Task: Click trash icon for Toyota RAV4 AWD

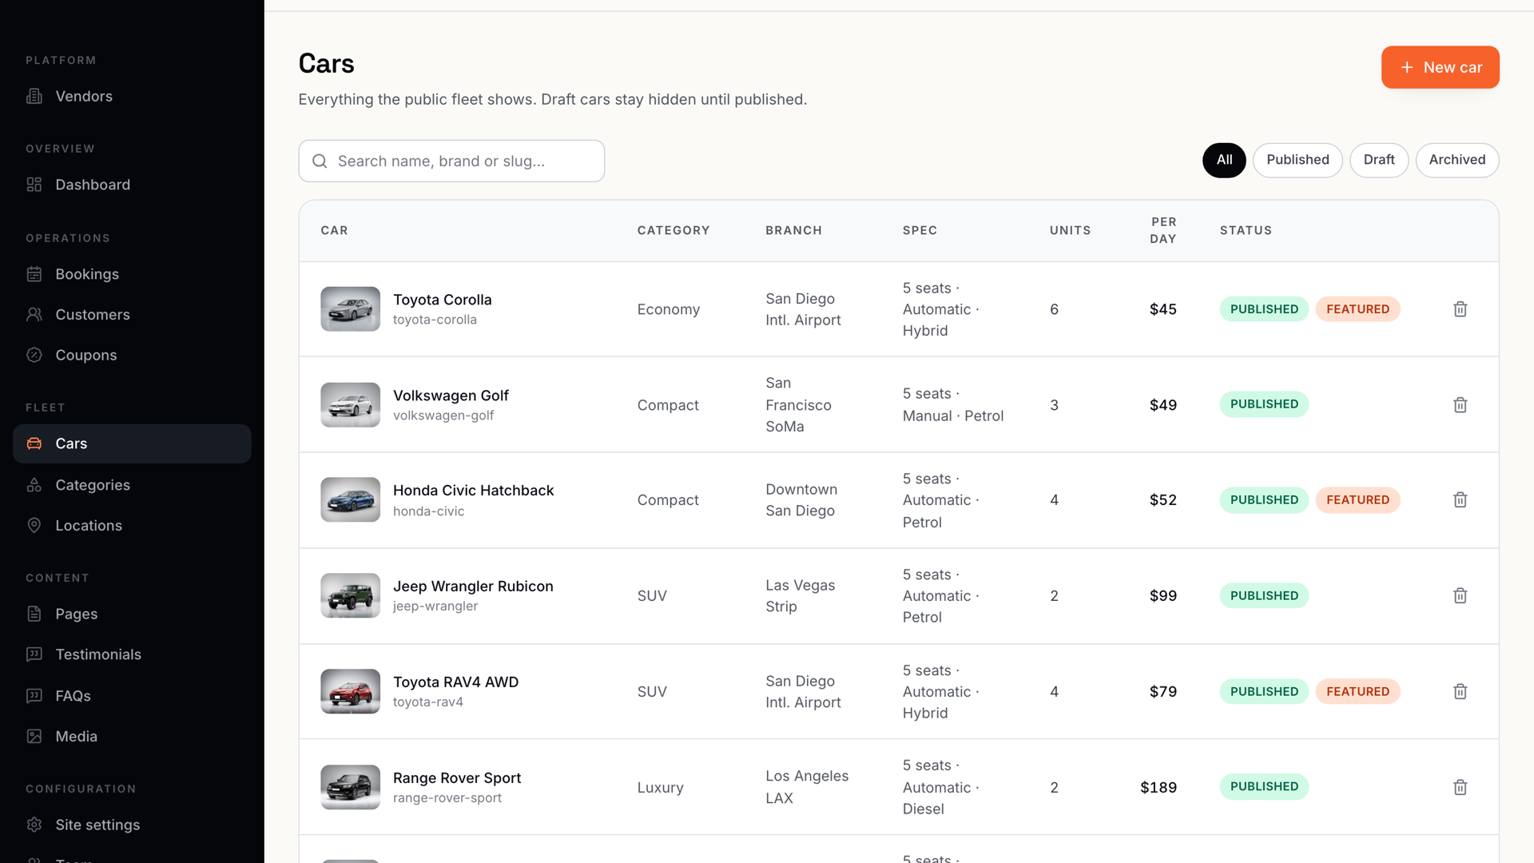Action: [1460, 692]
